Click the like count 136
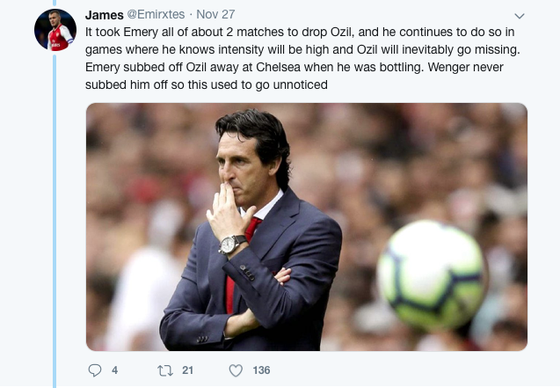The width and height of the screenshot is (560, 388). (261, 370)
